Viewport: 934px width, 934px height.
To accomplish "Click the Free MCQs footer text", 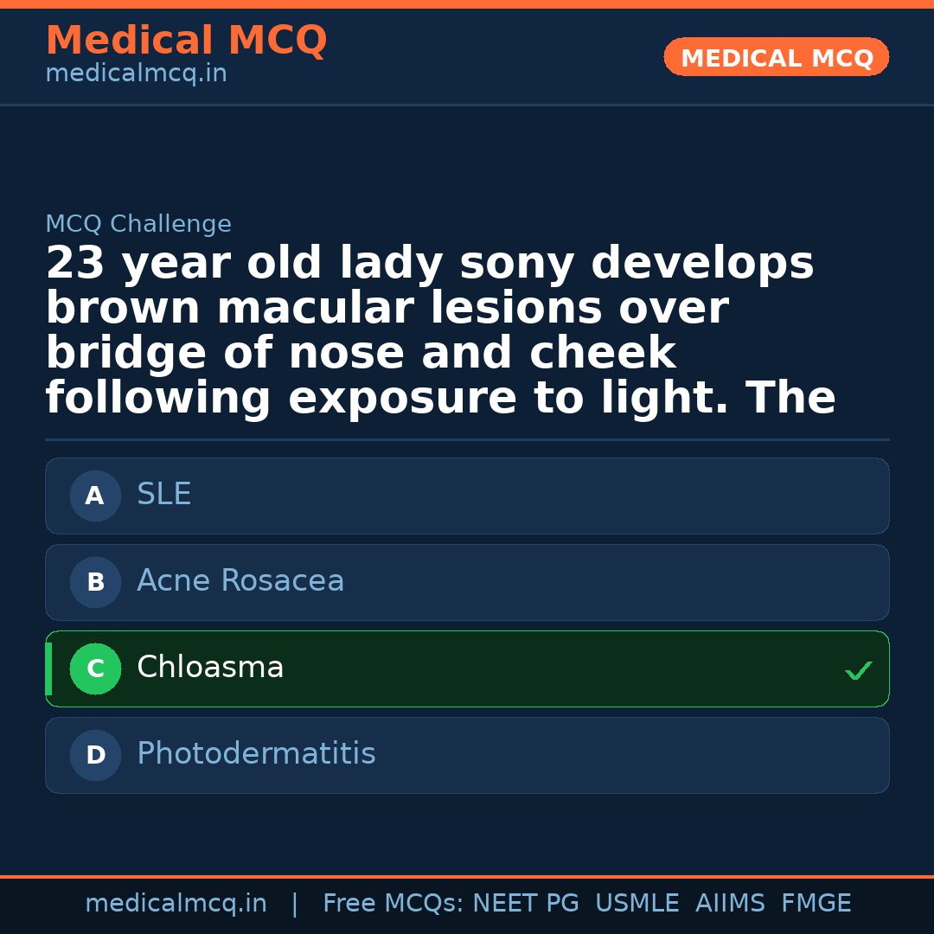I will [393, 904].
